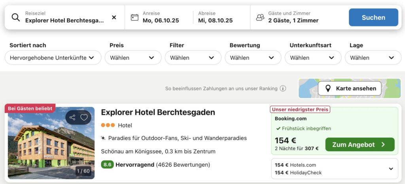Open So beeinflussen Zahlungen ranking text

[221, 89]
